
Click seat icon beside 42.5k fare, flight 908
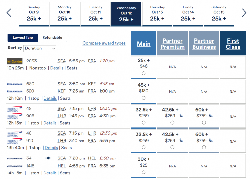(181, 116)
